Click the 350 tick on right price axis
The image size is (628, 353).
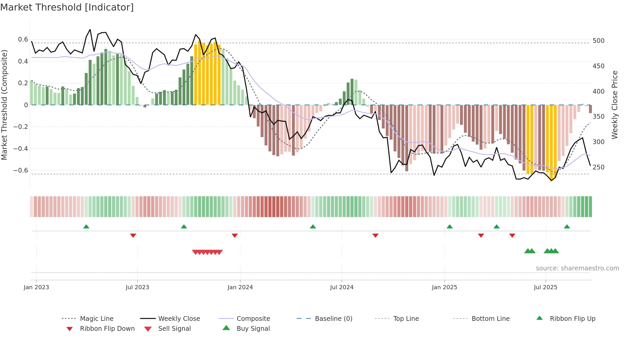point(599,117)
